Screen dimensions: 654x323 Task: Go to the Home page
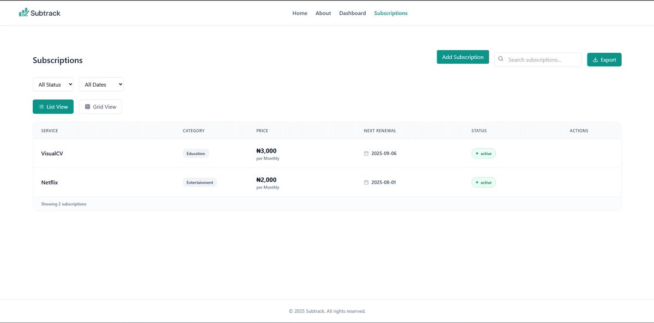[x=300, y=13]
